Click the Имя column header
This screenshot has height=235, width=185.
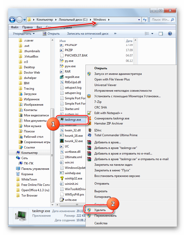[62, 41]
